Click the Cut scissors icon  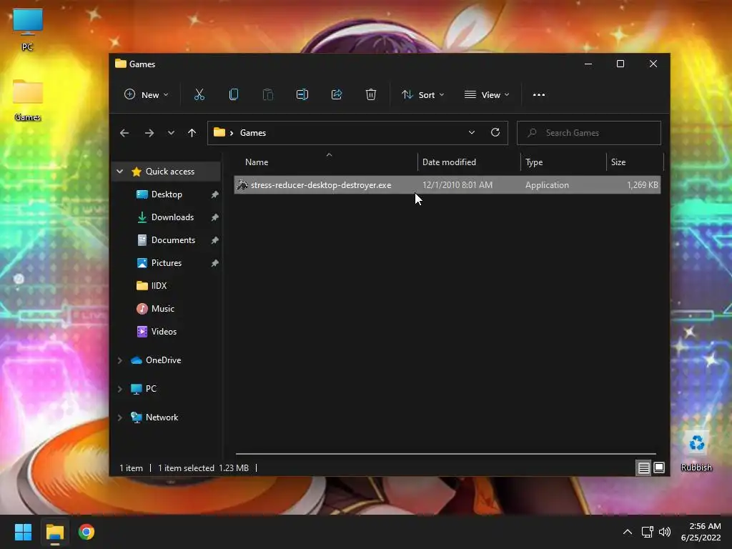(x=199, y=95)
